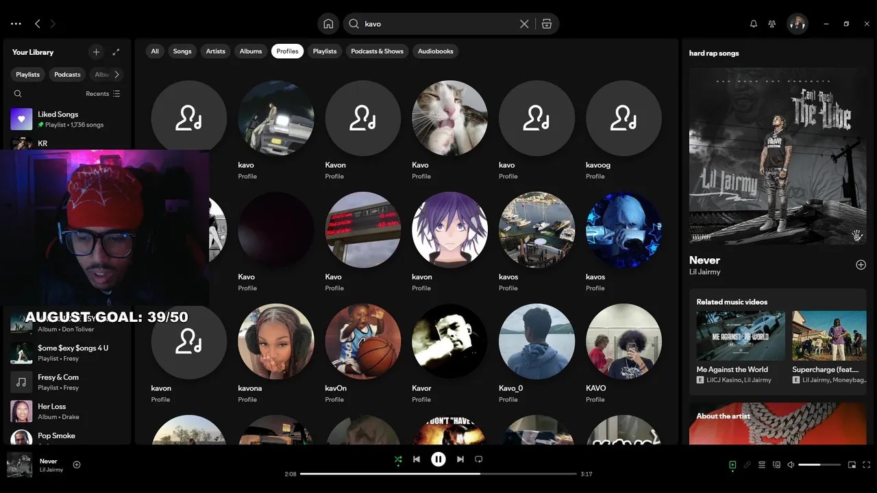Open the kavon anime avatar profile
877x493 pixels.
449,242
